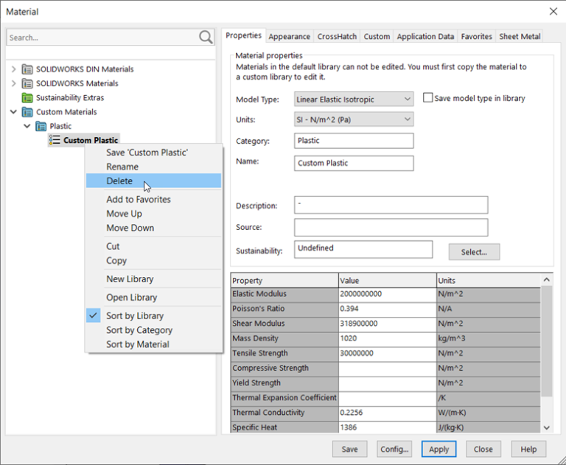
Task: Click the Plastic category folder icon
Action: 41,126
